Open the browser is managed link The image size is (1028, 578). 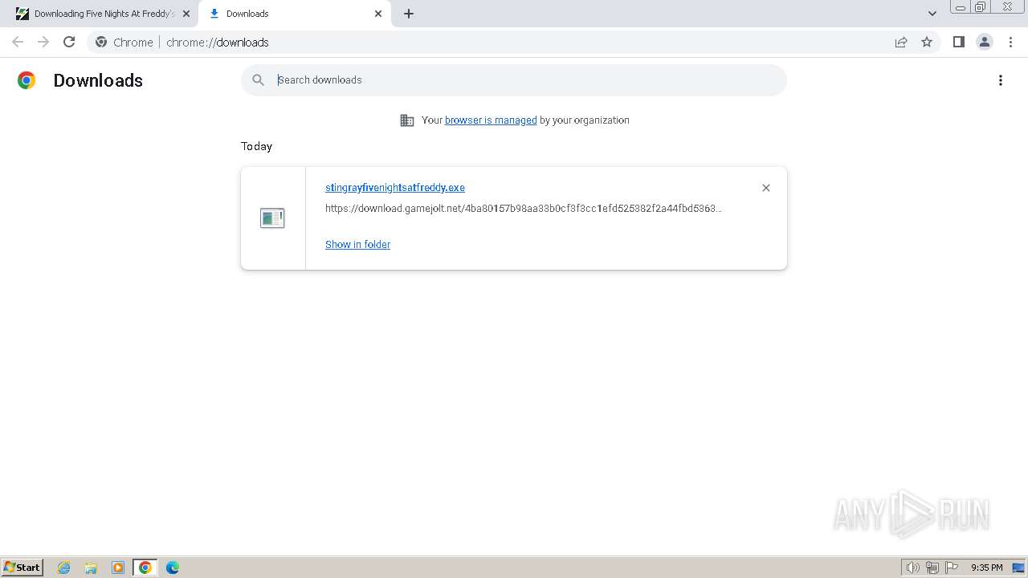click(x=491, y=120)
